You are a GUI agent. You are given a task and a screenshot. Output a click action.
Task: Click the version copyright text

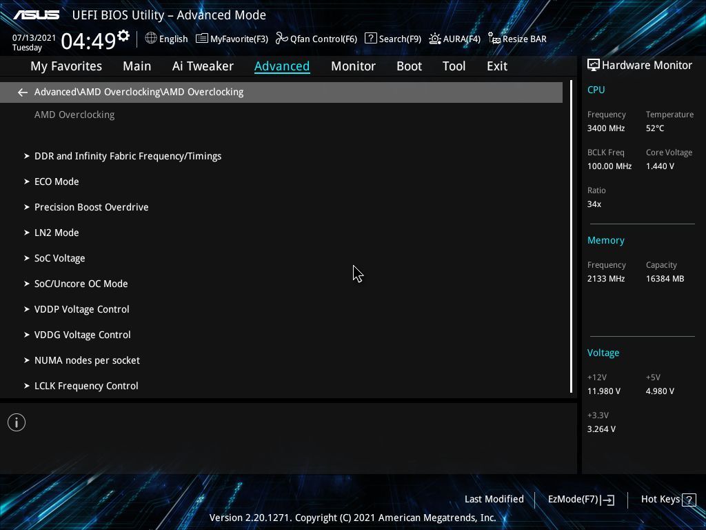coord(352,518)
